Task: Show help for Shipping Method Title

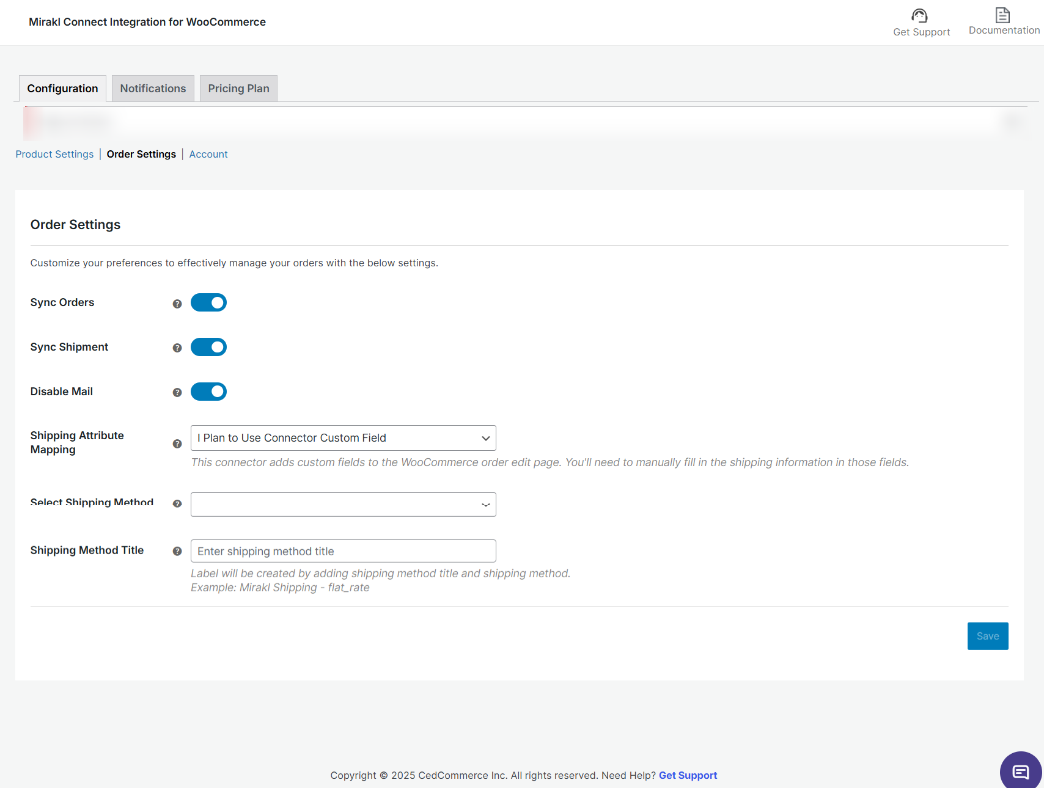Action: tap(177, 552)
